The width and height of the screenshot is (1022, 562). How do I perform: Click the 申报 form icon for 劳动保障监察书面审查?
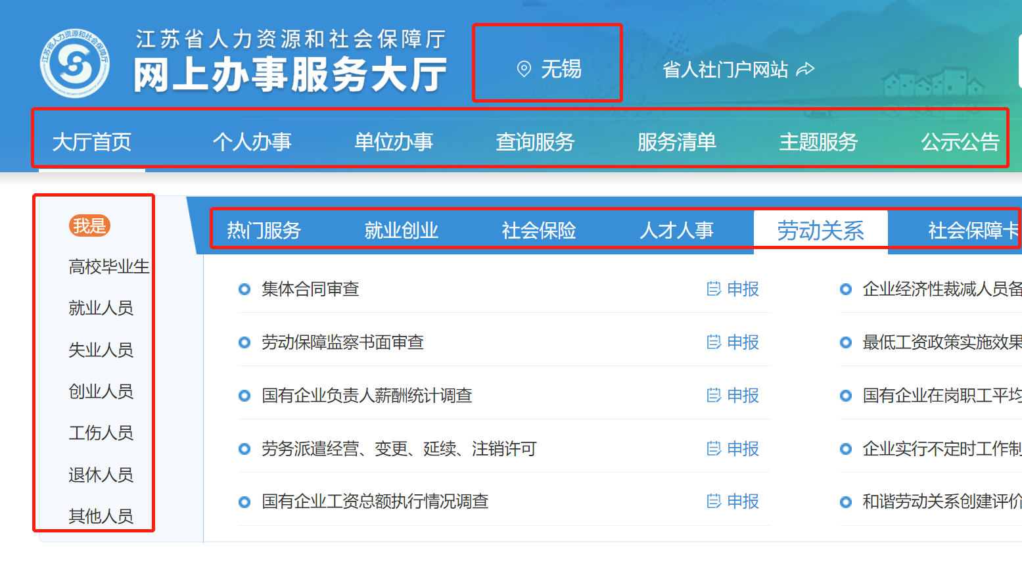[713, 342]
